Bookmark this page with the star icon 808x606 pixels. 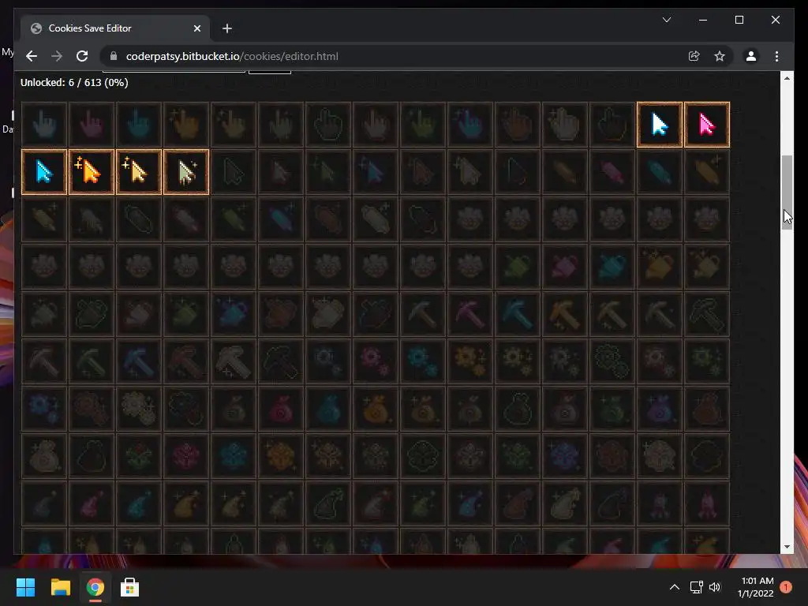720,56
